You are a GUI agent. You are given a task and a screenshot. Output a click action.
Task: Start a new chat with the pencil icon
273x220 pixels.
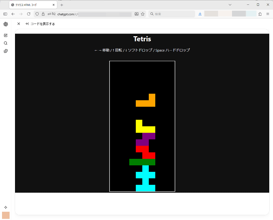[5, 36]
